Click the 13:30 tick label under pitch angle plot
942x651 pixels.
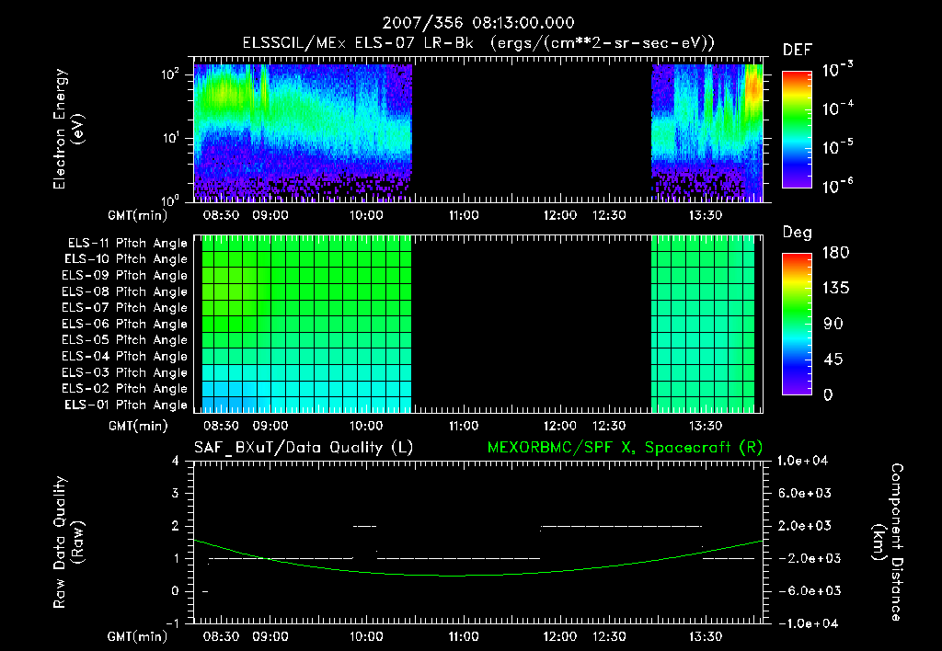pyautogui.click(x=706, y=426)
